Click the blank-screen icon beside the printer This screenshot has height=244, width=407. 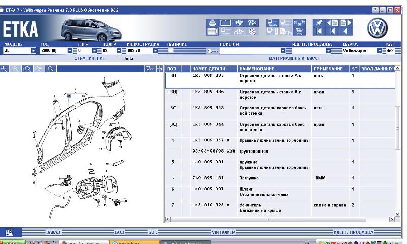click(x=225, y=23)
